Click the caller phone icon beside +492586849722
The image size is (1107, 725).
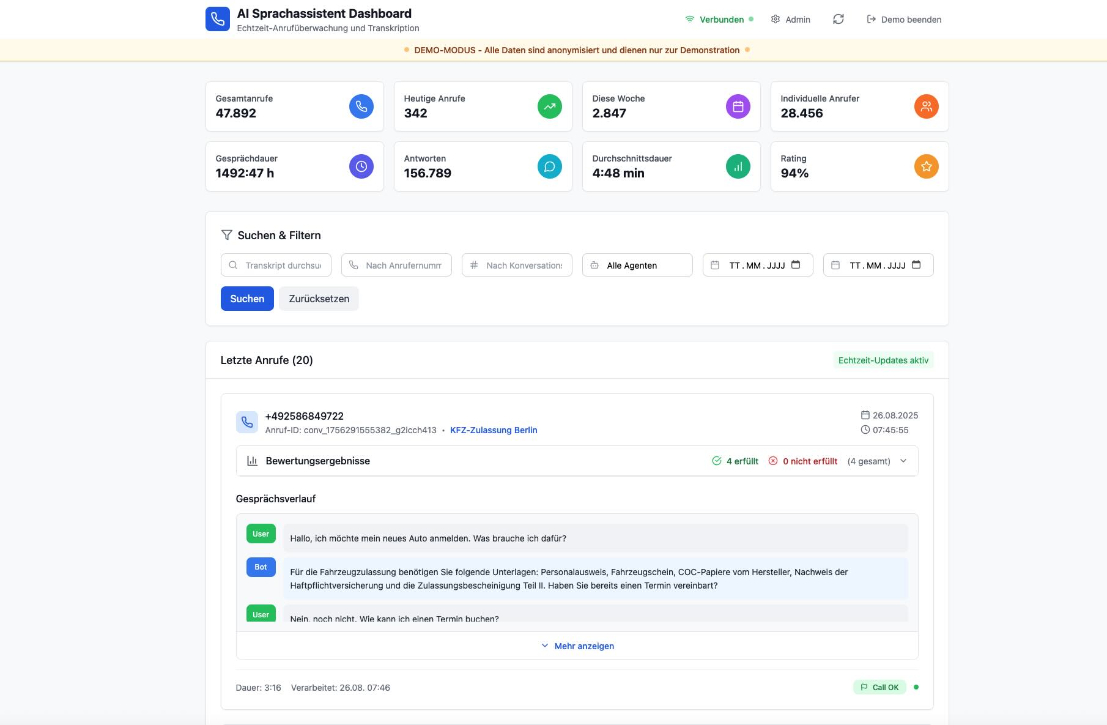click(x=247, y=422)
